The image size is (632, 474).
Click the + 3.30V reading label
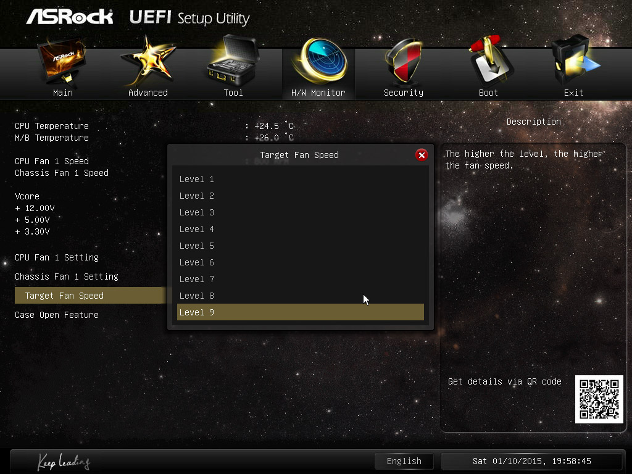click(x=32, y=231)
